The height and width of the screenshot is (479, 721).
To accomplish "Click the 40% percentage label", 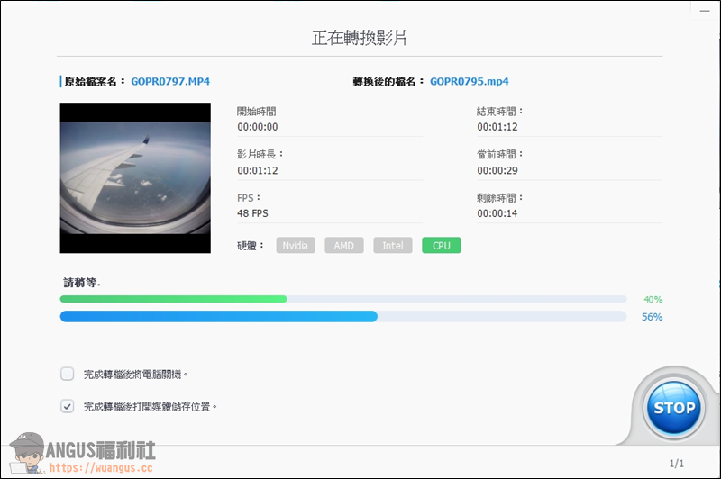I will click(x=653, y=300).
